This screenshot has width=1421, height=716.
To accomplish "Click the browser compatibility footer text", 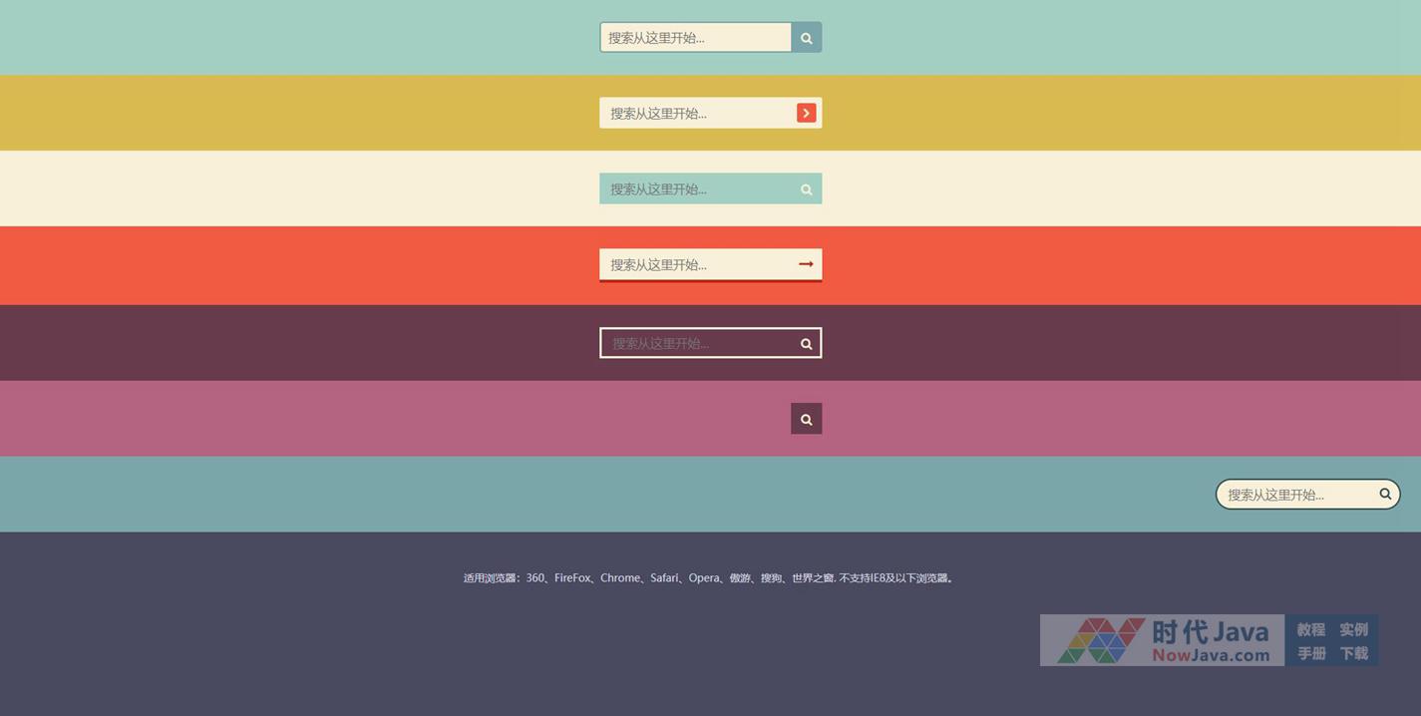I will tap(709, 578).
